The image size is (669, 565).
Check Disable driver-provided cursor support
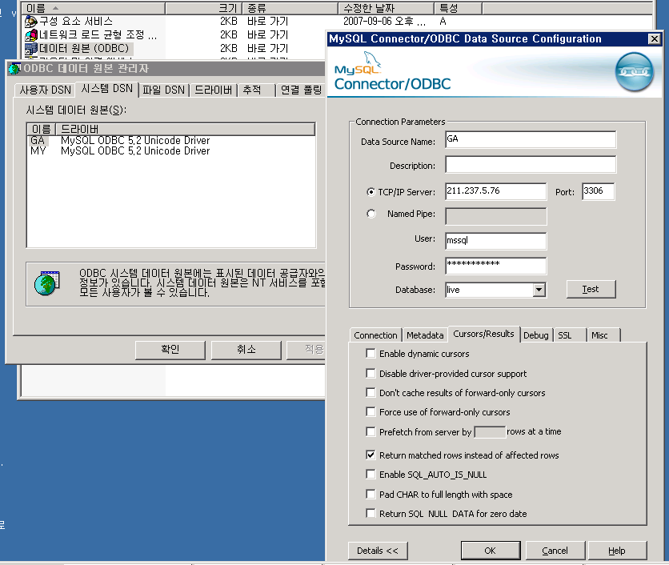tap(371, 374)
